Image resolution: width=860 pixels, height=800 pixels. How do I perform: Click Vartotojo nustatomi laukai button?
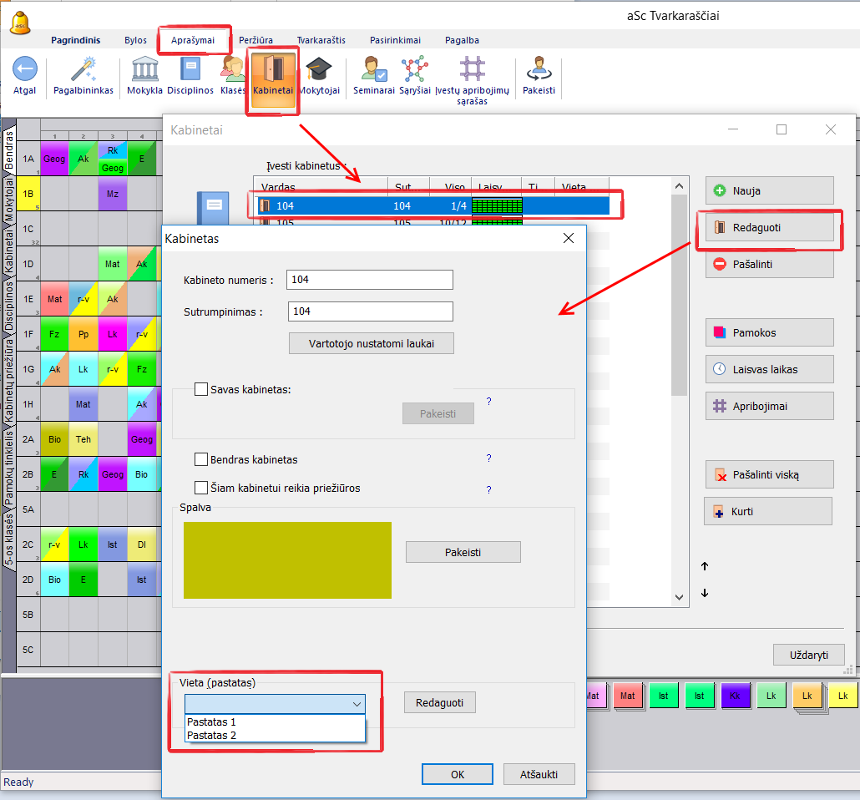click(372, 342)
